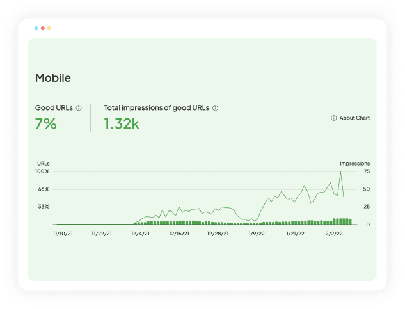Screen dimensions: 405x309
Task: Click the Impressions axis title
Action: tap(354, 164)
